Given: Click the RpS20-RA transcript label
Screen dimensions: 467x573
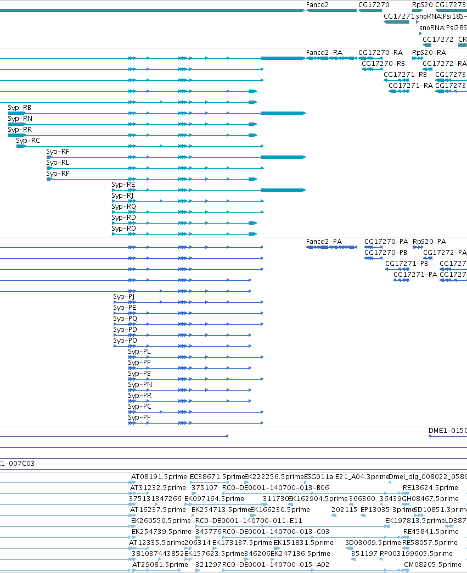Looking at the screenshot, I should point(429,53).
